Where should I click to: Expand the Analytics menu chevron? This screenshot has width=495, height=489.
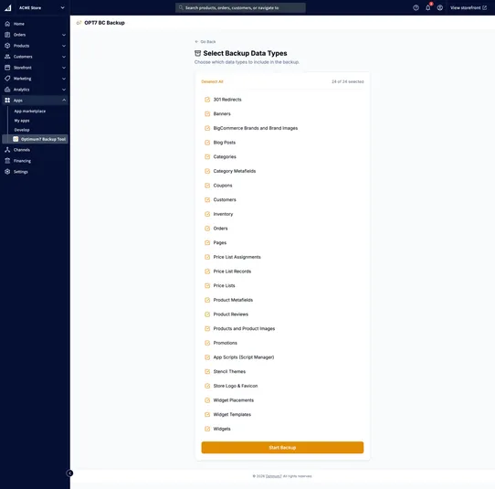pos(64,90)
